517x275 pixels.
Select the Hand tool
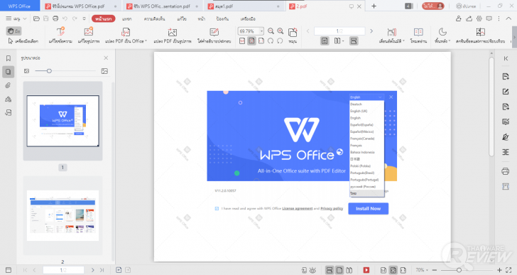click(x=14, y=31)
